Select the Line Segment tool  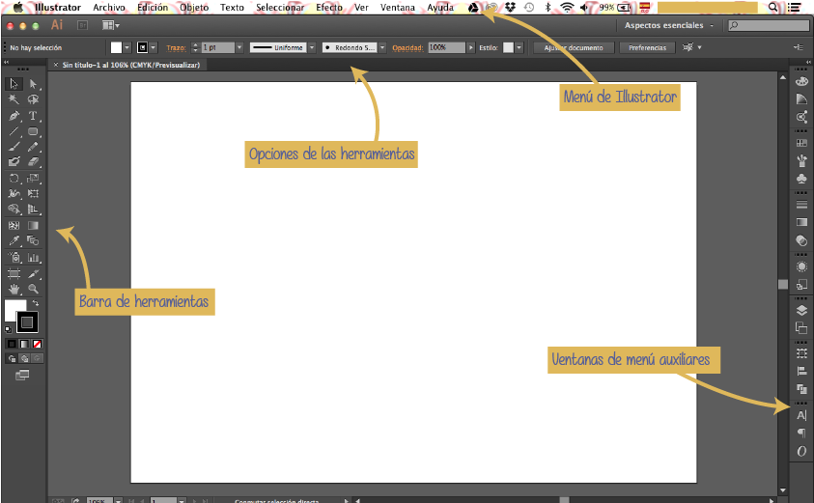click(14, 131)
